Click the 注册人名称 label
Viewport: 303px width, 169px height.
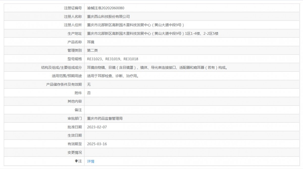click(73, 17)
